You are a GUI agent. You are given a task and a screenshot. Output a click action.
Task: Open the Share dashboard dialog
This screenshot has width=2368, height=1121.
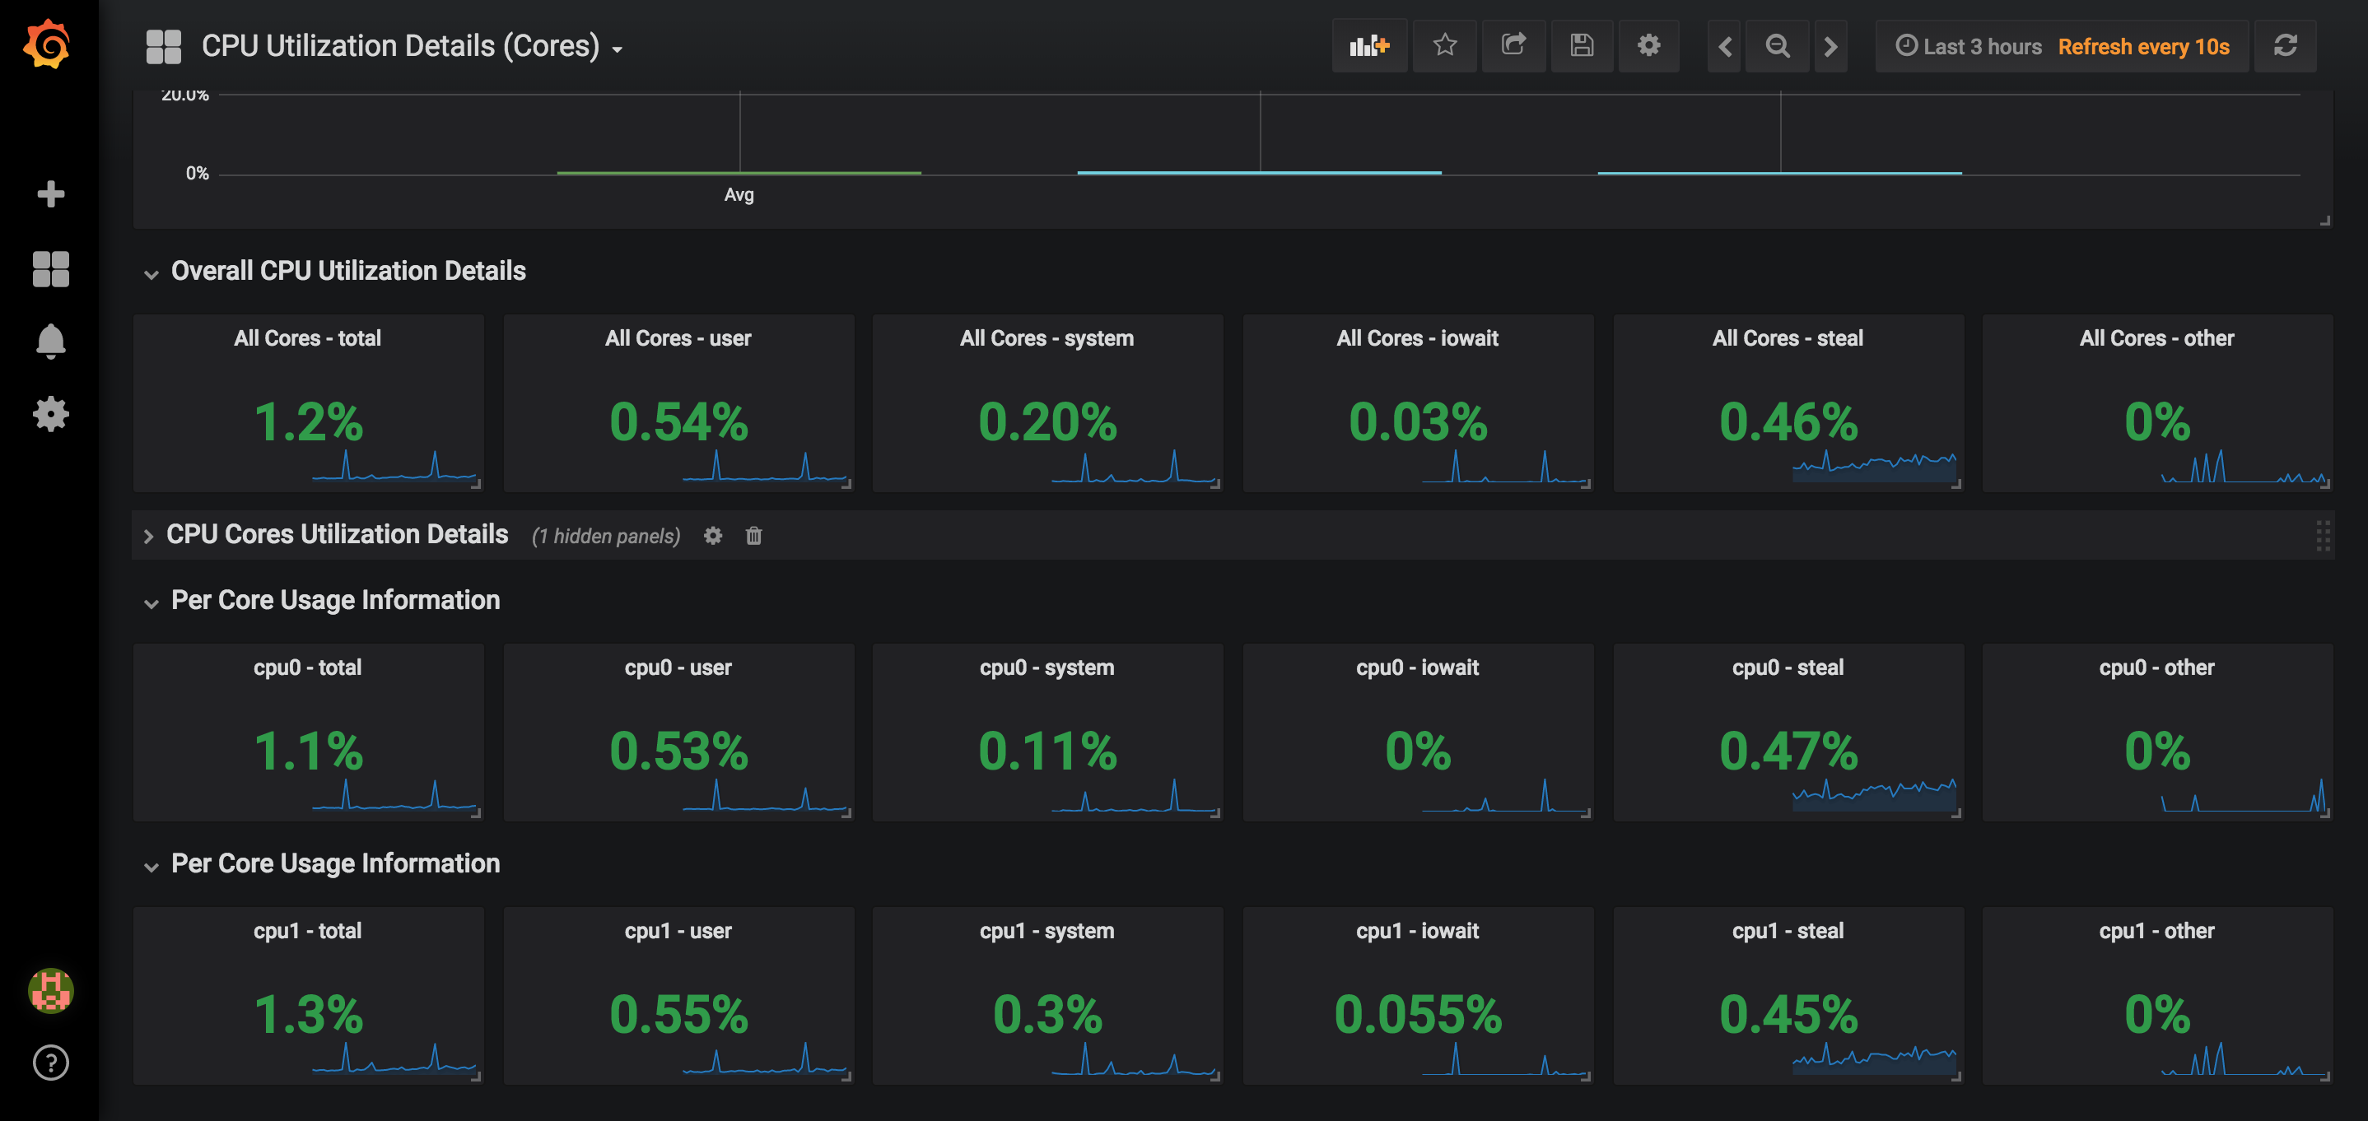click(x=1513, y=46)
